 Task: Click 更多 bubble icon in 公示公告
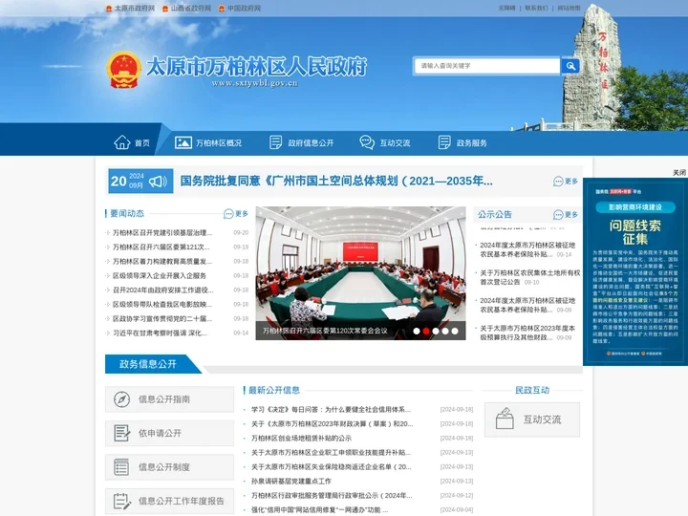click(558, 215)
